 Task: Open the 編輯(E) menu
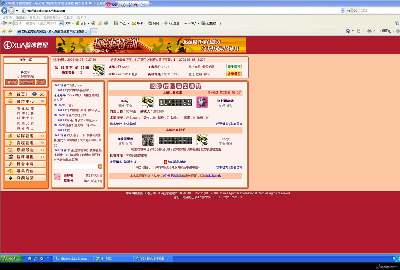click(20, 18)
